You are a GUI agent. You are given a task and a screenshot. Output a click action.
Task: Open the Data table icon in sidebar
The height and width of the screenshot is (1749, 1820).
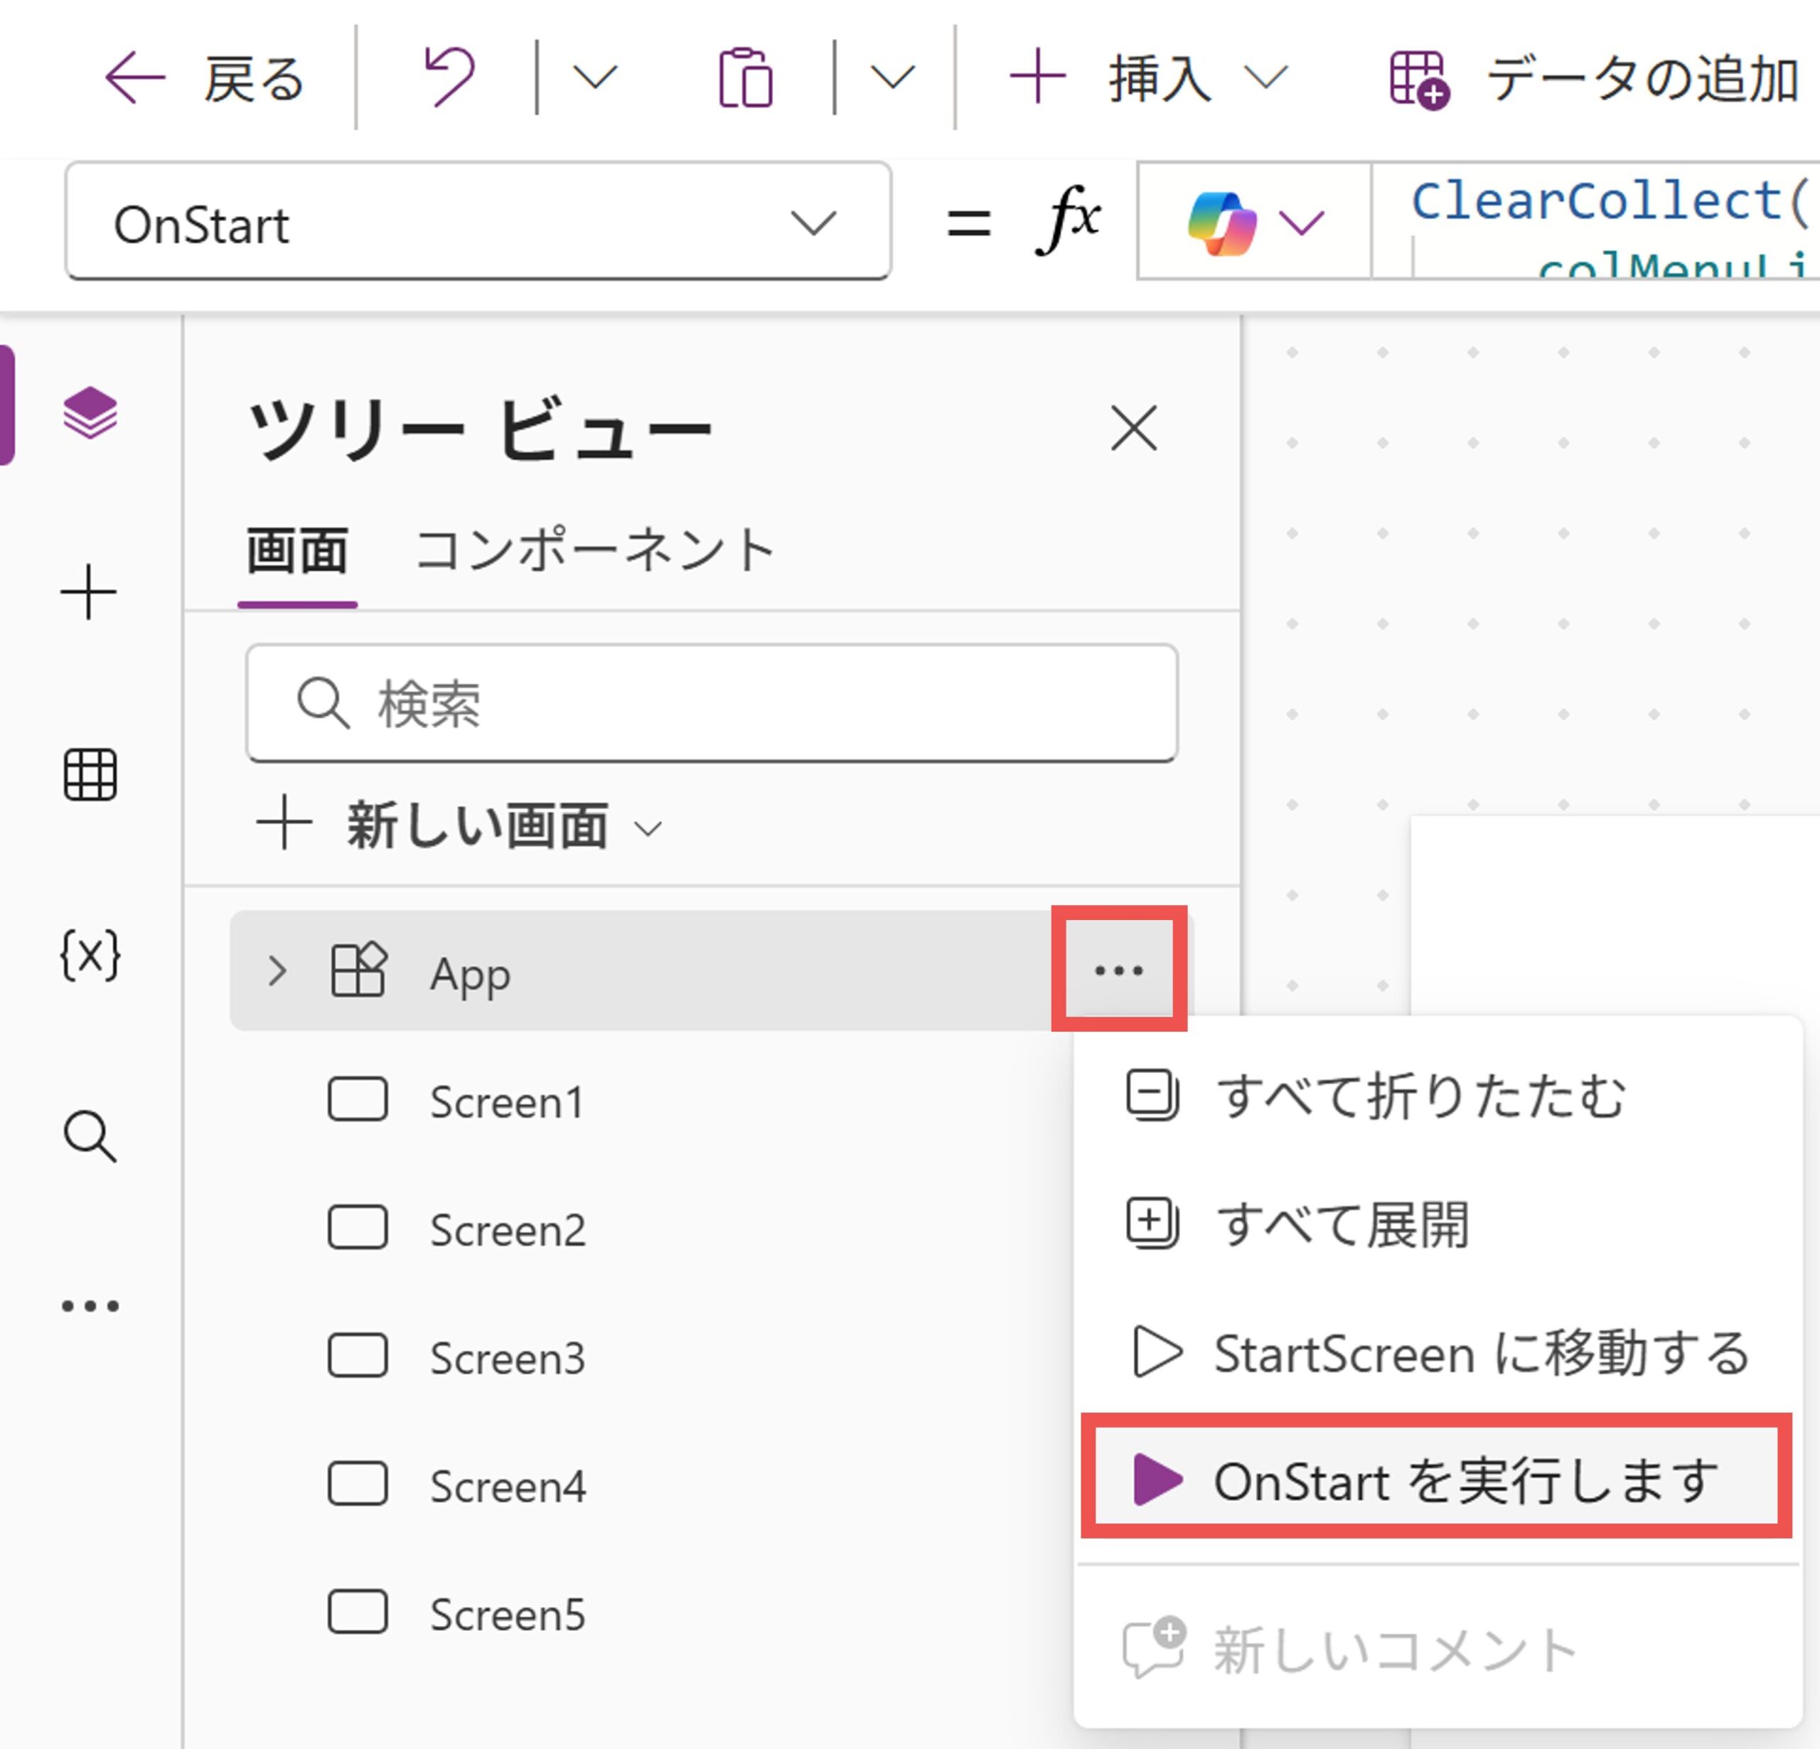(x=89, y=774)
